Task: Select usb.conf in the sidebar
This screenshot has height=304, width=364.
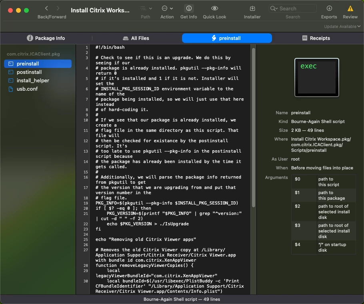Action: [x=38, y=89]
